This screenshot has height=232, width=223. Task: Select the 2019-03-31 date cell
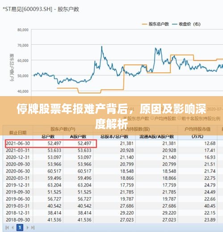[18, 206]
